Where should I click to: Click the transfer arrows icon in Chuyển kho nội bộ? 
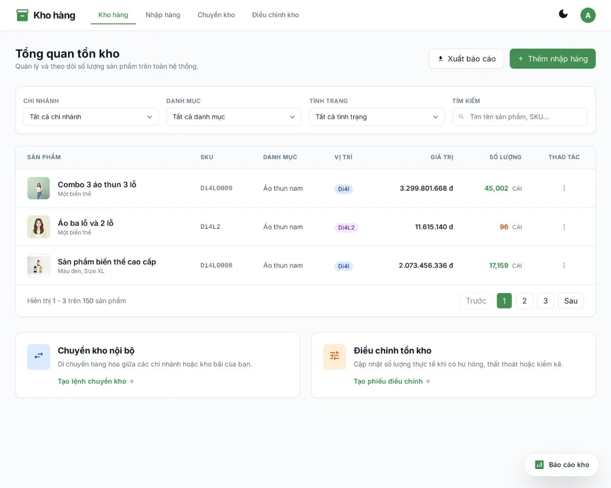click(x=39, y=356)
